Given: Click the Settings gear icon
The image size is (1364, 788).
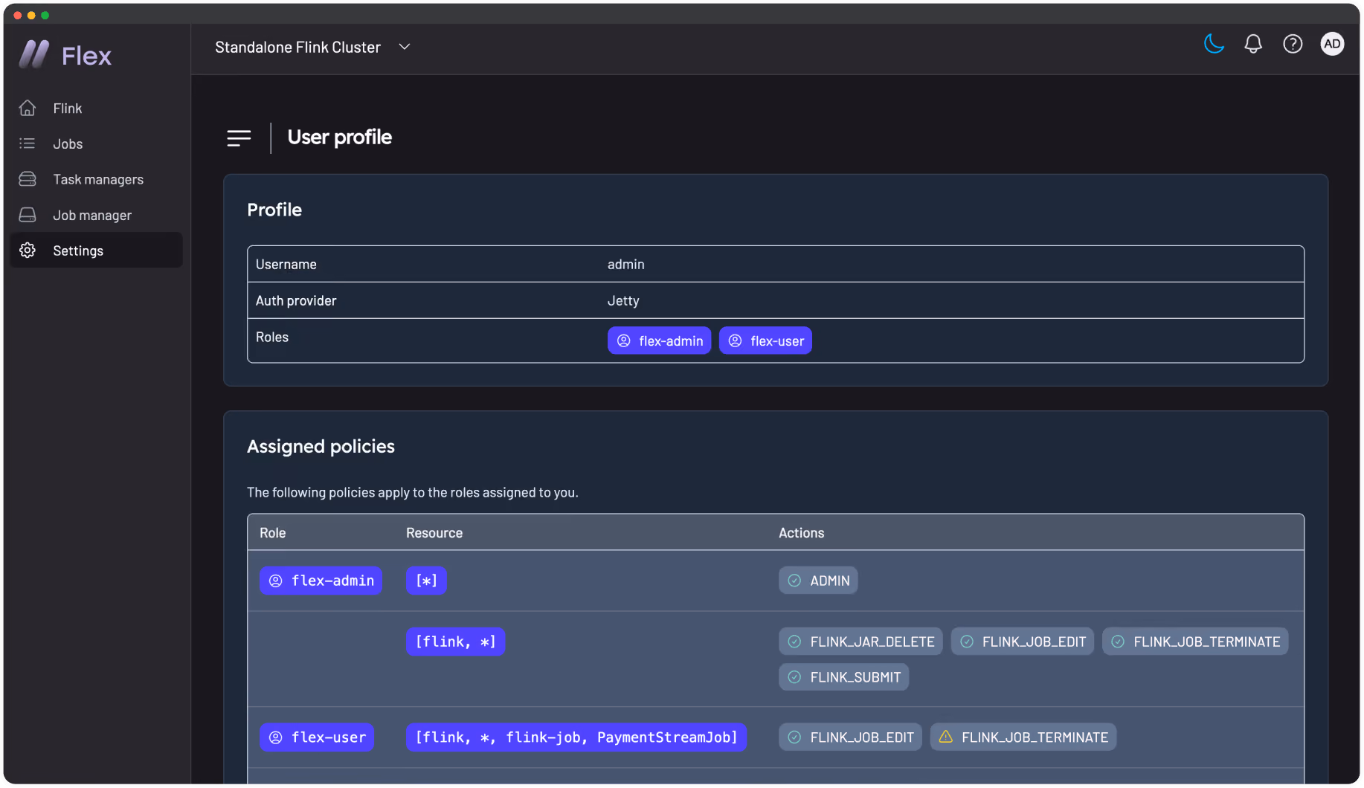Looking at the screenshot, I should [28, 251].
